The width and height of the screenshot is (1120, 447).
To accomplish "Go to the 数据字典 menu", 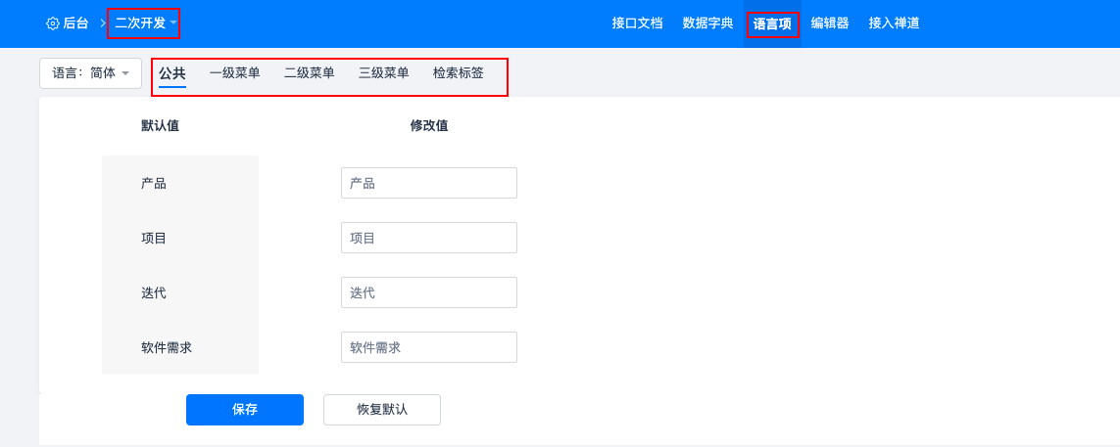I will pos(707,23).
